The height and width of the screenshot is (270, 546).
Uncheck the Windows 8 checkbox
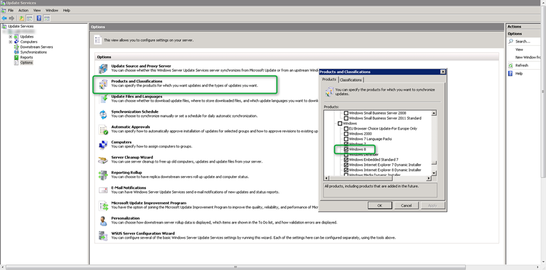tap(346, 149)
